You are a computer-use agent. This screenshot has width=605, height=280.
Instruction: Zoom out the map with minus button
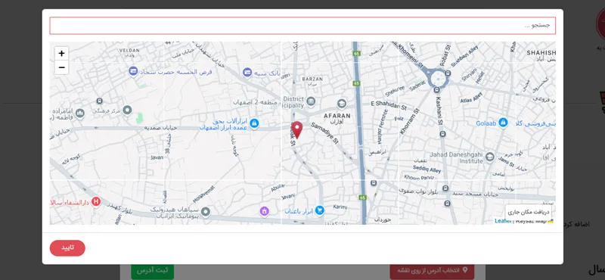61,67
